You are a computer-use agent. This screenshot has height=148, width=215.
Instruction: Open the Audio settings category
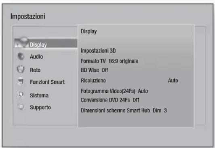[x=36, y=56]
